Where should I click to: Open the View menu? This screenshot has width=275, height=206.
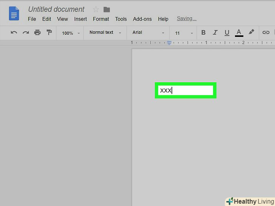pyautogui.click(x=62, y=19)
